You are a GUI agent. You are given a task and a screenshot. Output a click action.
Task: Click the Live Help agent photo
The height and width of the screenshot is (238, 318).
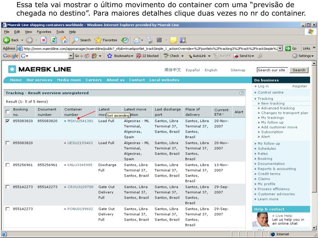pos(261,220)
